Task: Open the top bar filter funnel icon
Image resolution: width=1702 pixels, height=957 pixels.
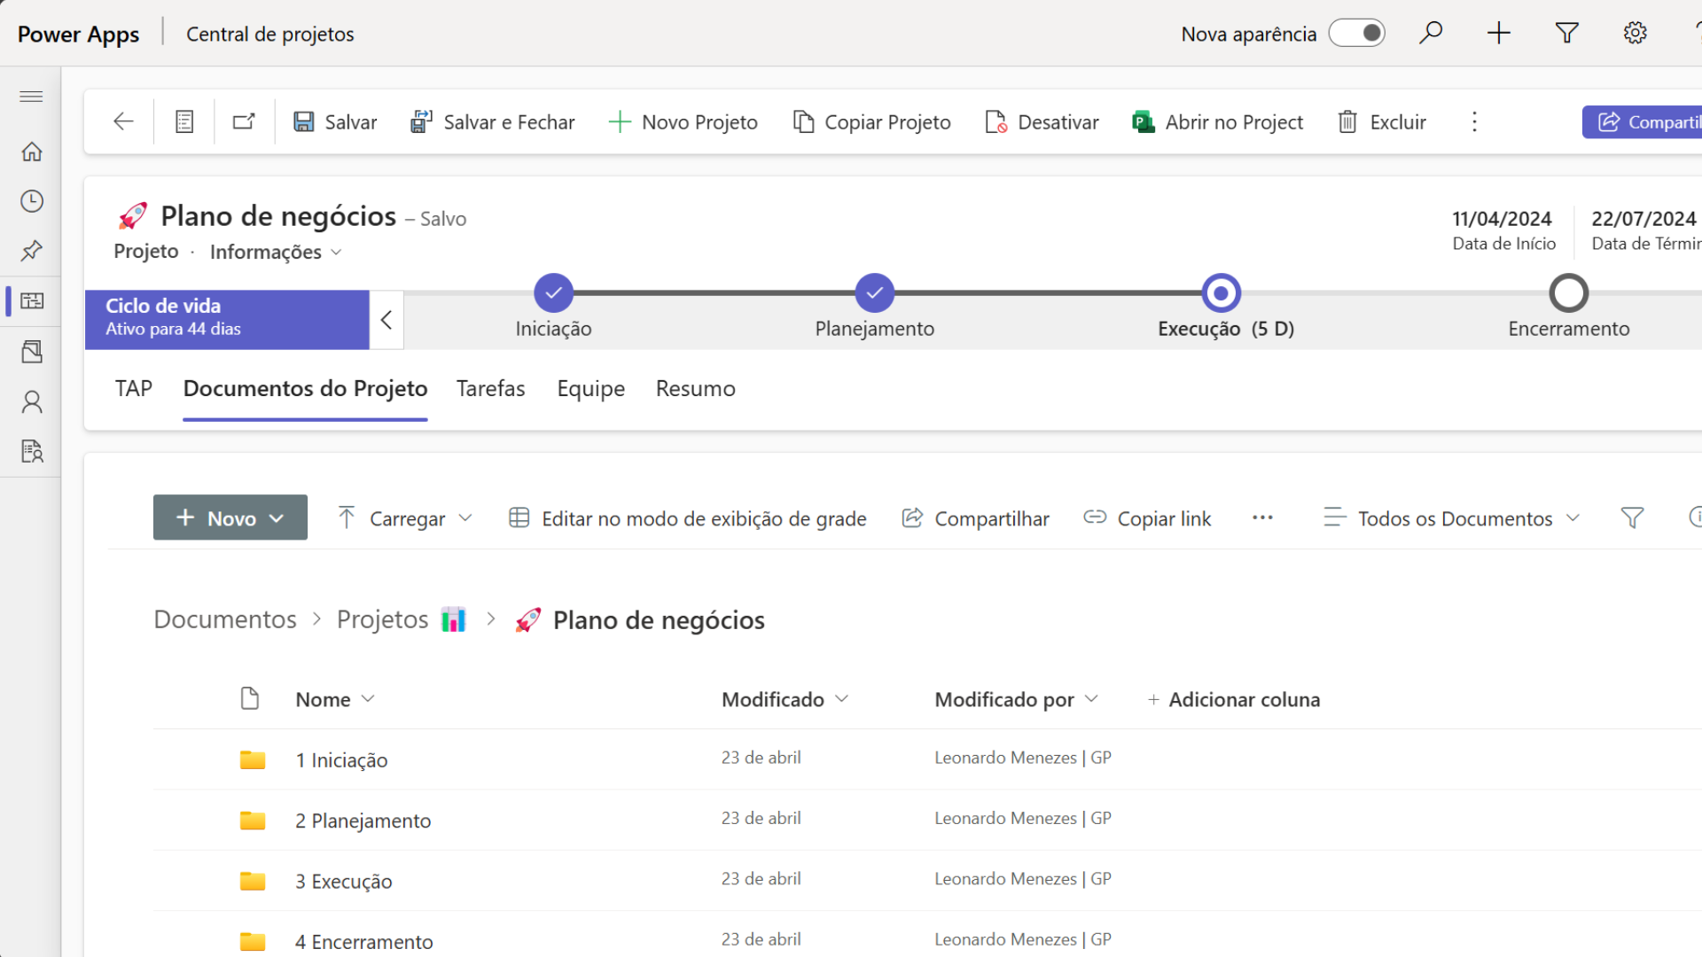Action: coord(1566,34)
